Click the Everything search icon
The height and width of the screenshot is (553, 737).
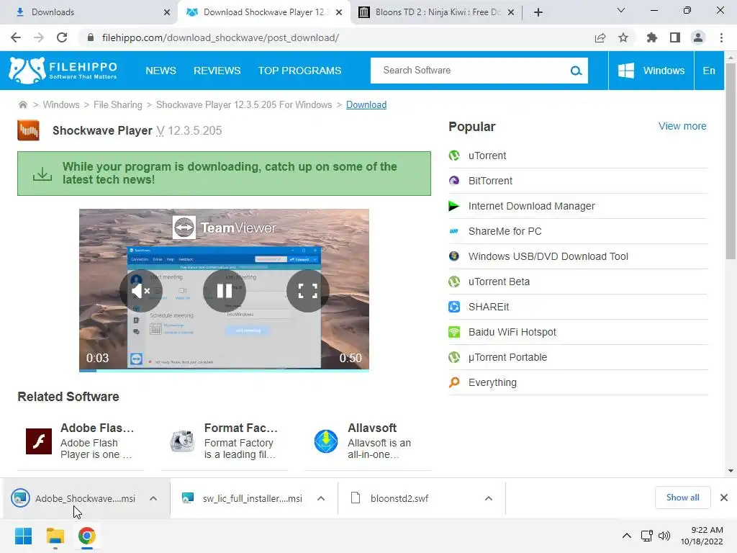pos(454,382)
